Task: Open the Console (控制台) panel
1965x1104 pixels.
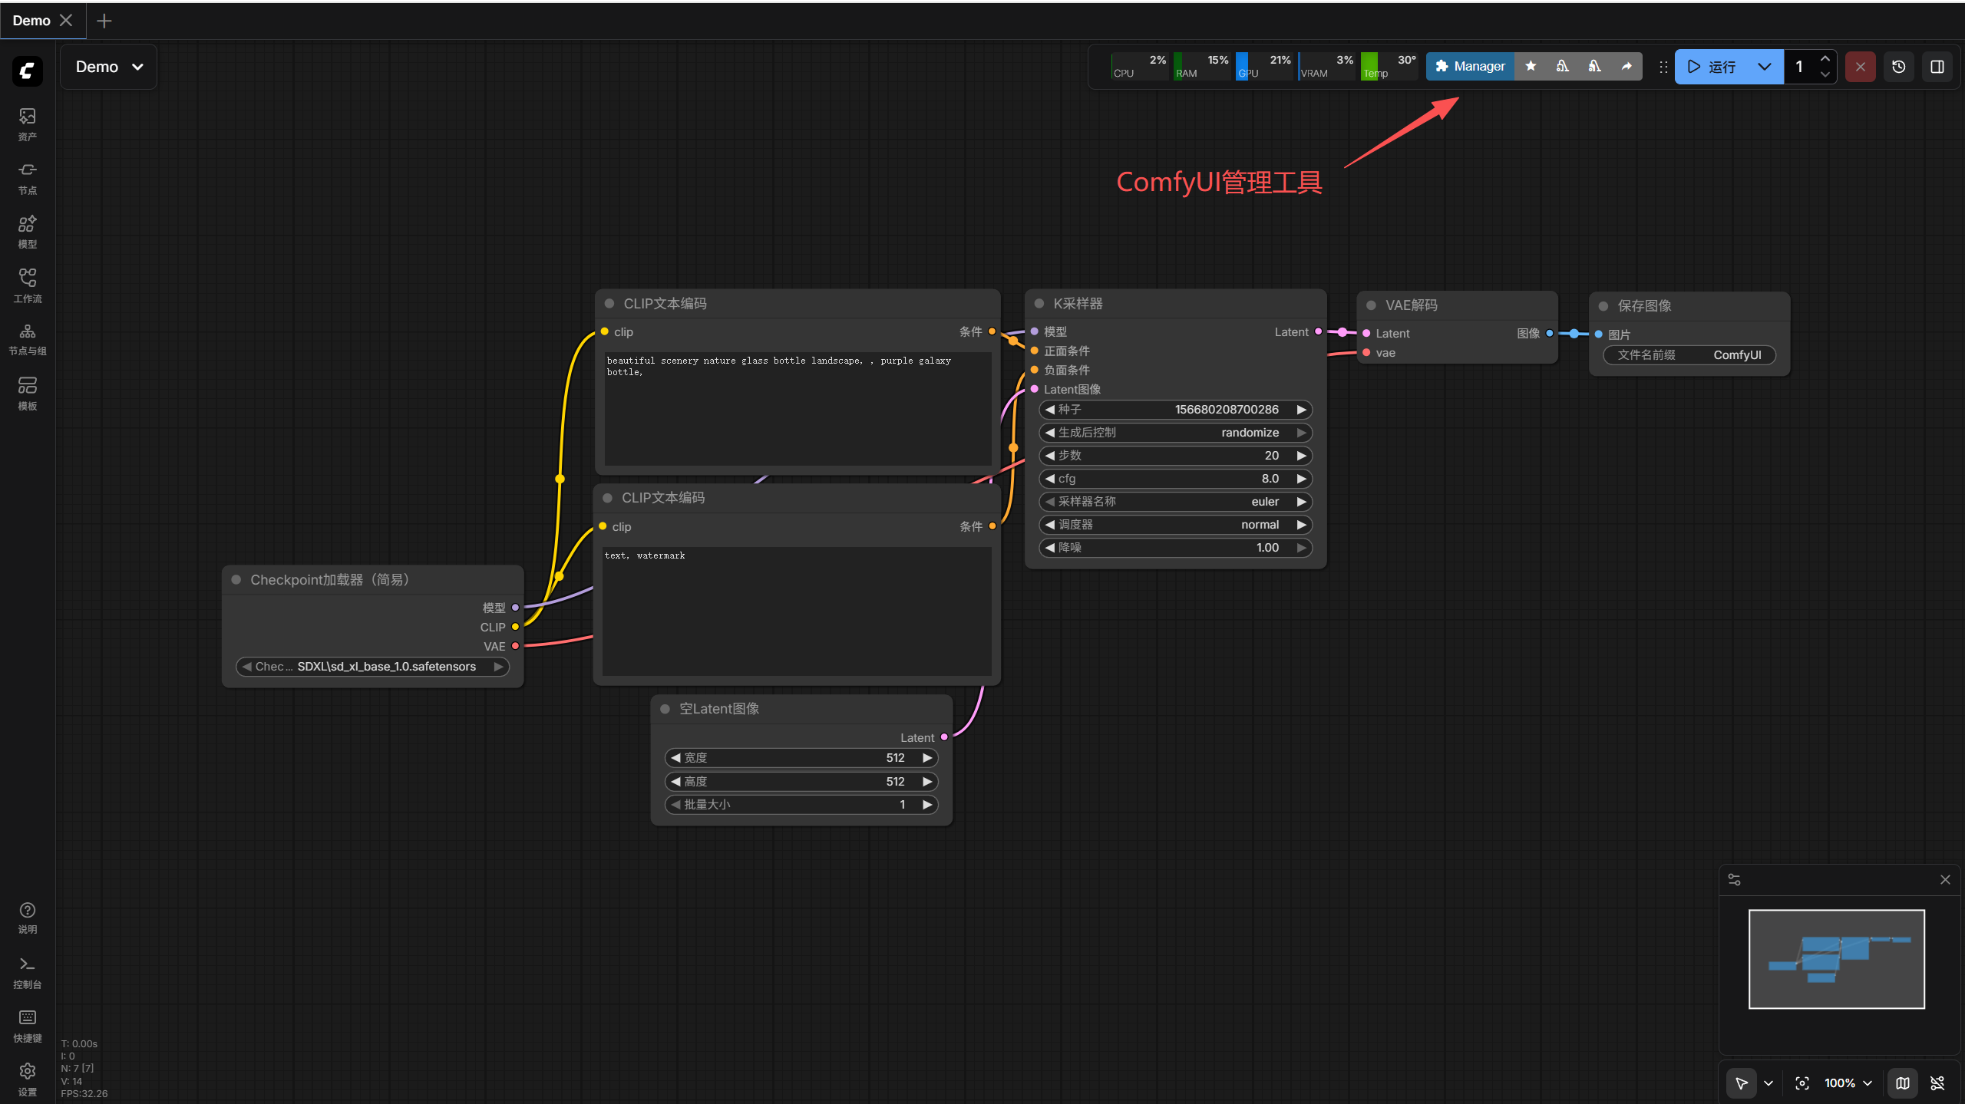Action: pyautogui.click(x=28, y=971)
